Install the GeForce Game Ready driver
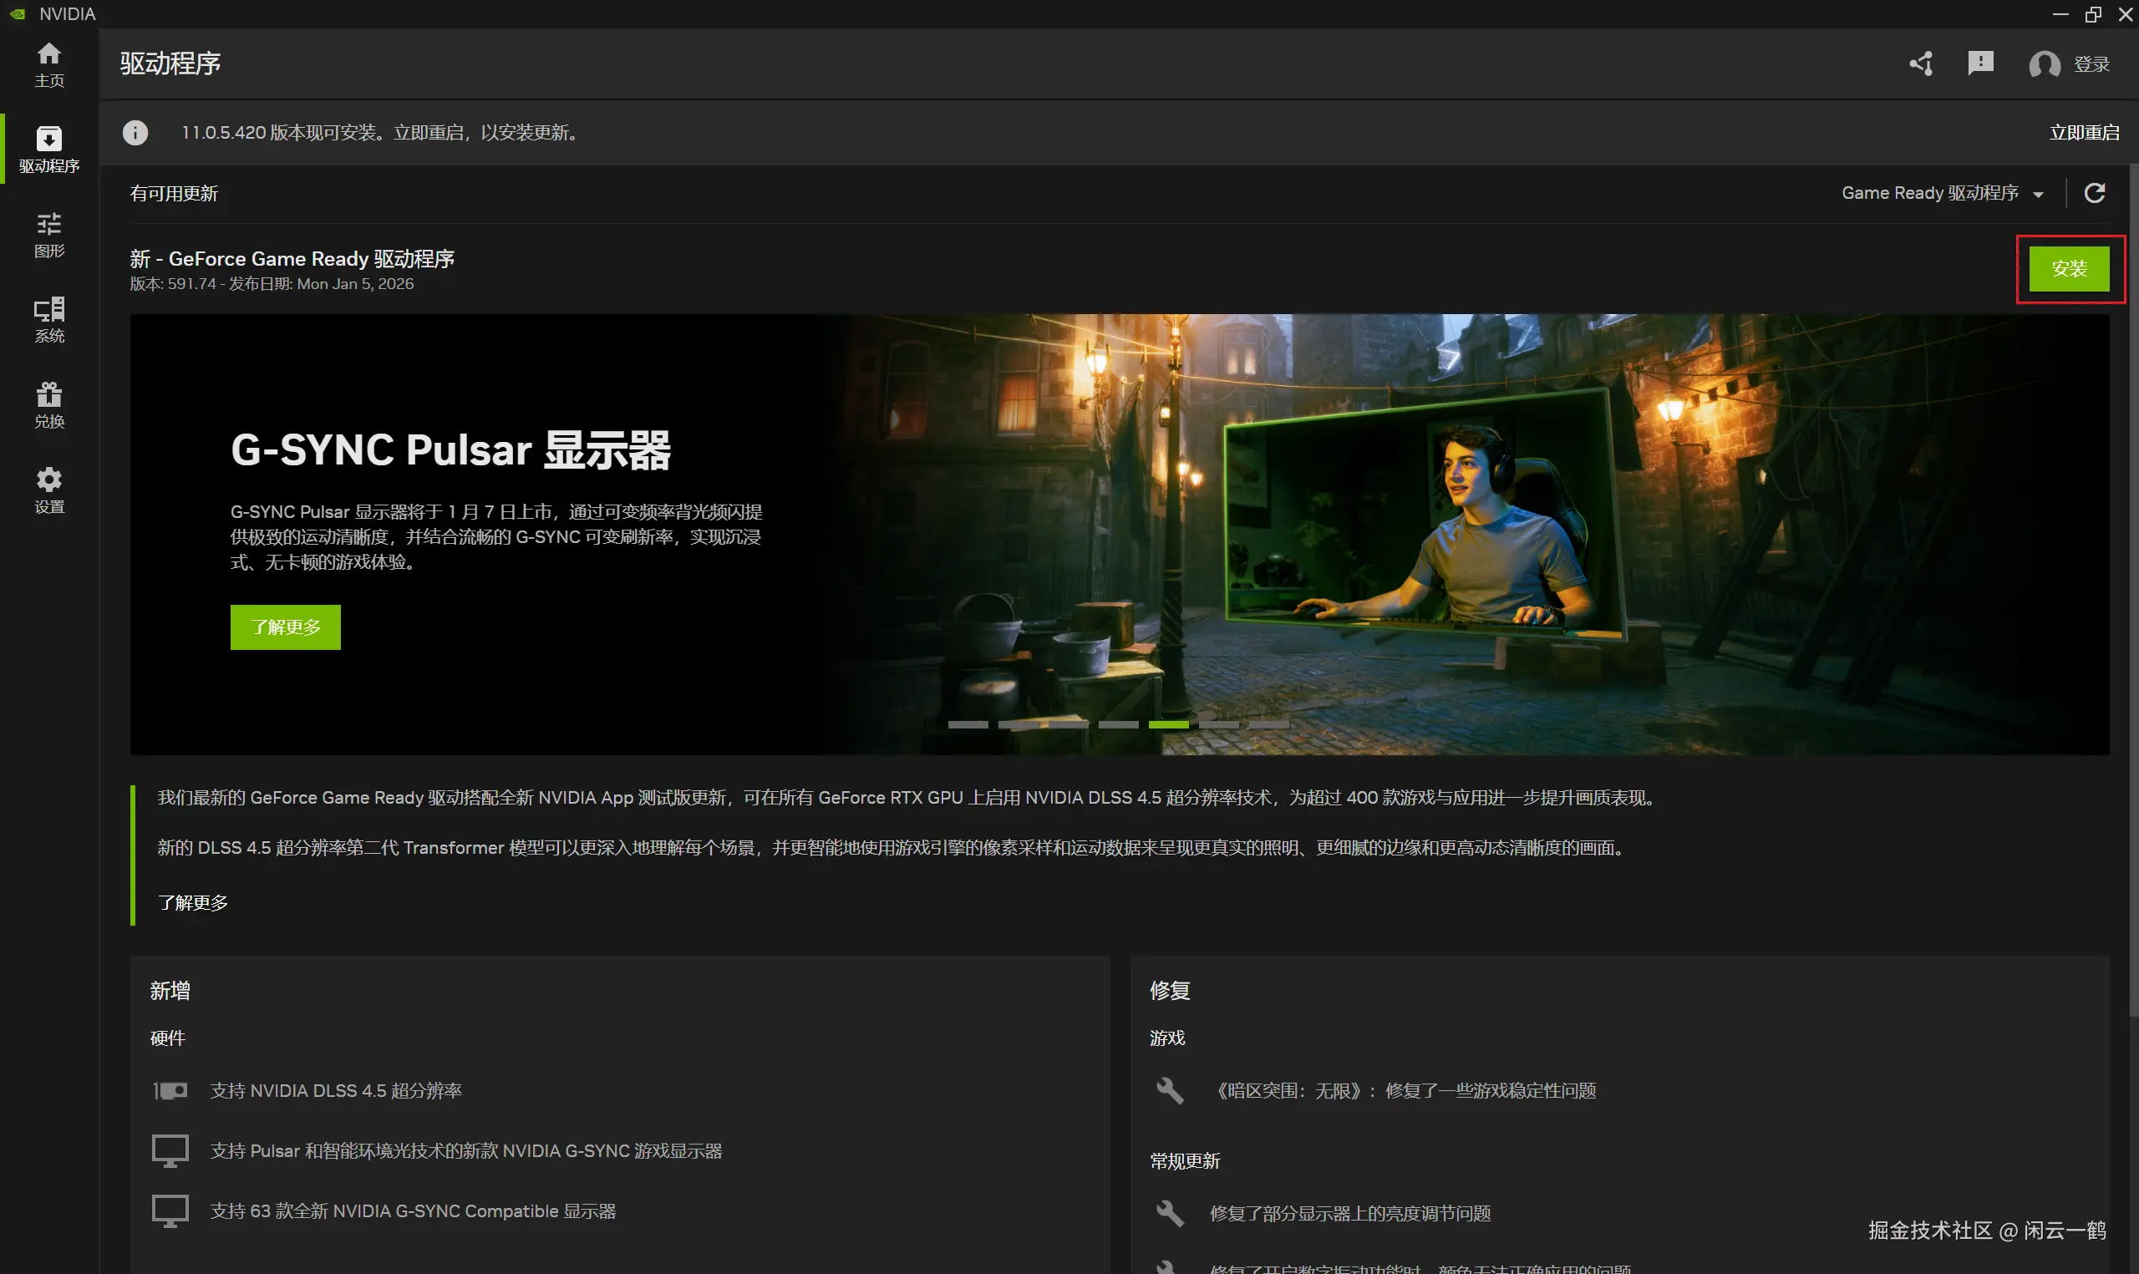The height and width of the screenshot is (1274, 2139). click(2069, 269)
